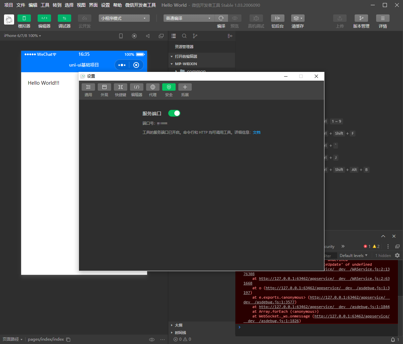Viewport: 403px width, 344px height.
Task: Open 真机调试 remote debug icon
Action: click(x=256, y=18)
